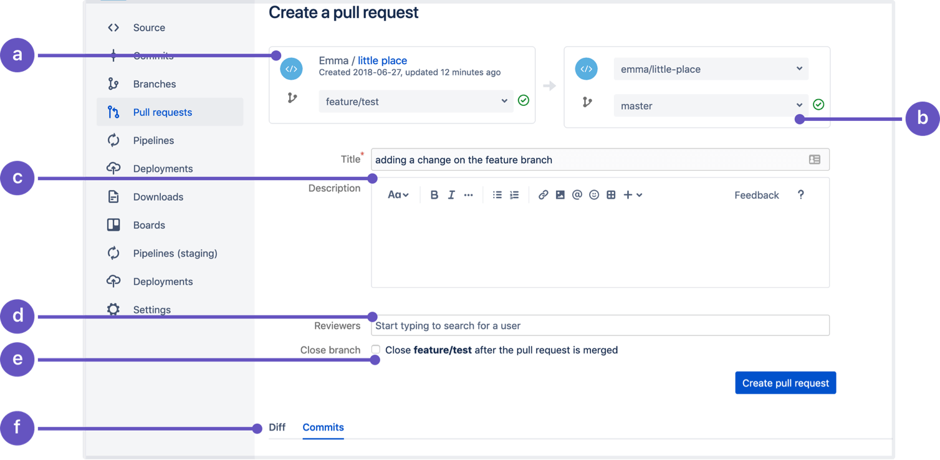Screen dimensions: 940x460
Task: Open the master destination branch dropdown
Action: click(x=710, y=105)
